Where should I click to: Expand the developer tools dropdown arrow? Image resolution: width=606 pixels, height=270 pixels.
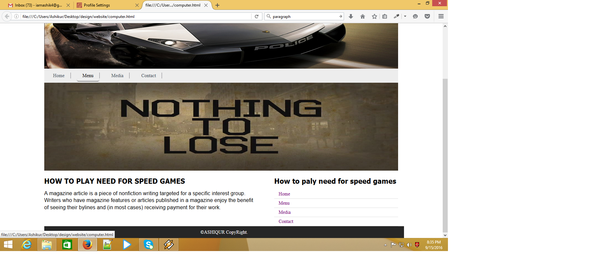point(405,16)
